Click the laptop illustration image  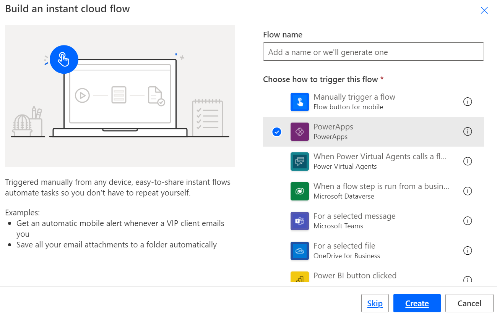(x=120, y=96)
